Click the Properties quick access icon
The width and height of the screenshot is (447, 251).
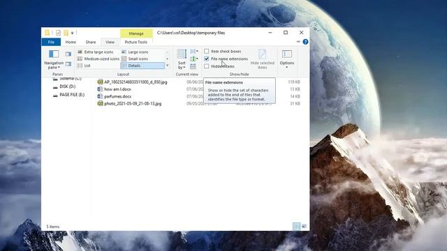point(58,33)
